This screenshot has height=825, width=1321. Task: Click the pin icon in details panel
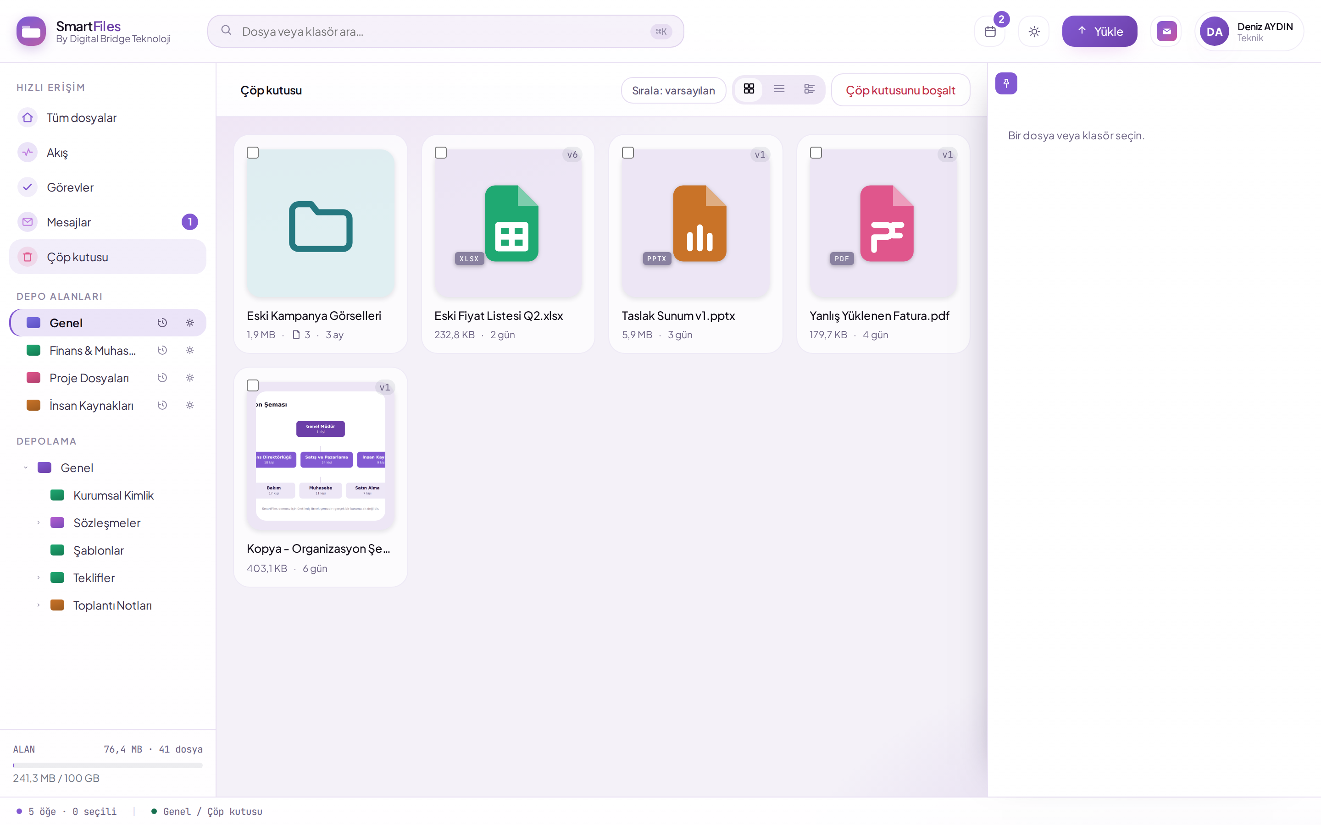pos(1006,83)
